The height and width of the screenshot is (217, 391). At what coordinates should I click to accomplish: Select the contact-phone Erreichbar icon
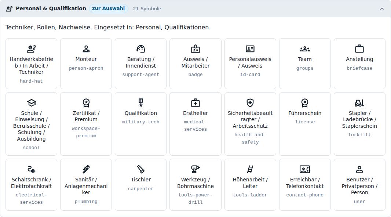[x=305, y=169]
